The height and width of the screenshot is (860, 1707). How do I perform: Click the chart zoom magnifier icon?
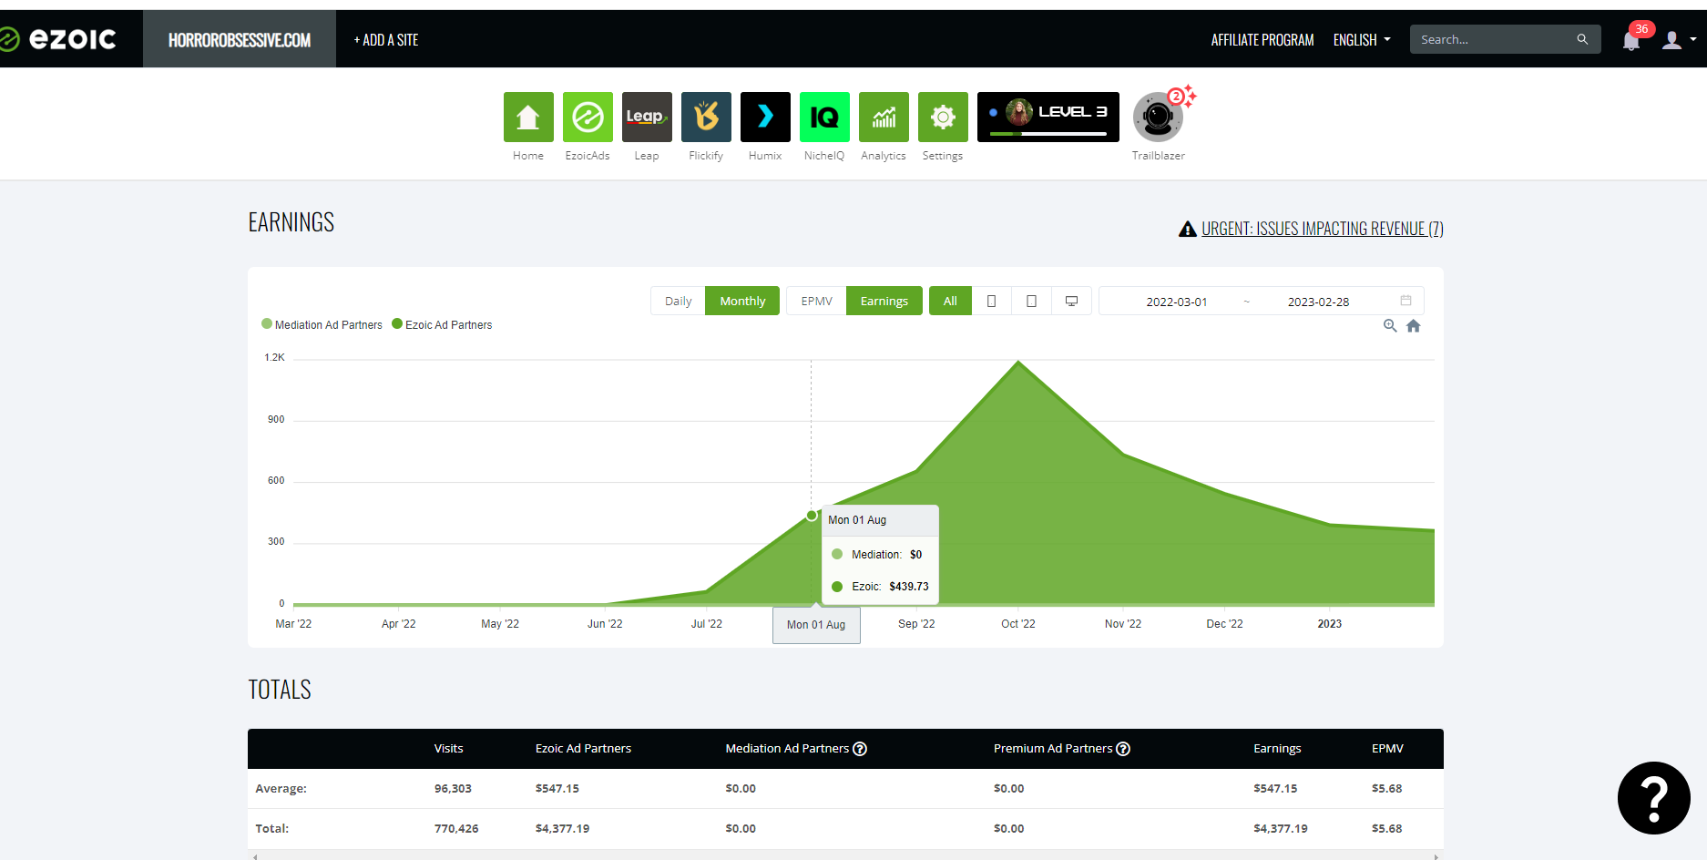[1390, 325]
